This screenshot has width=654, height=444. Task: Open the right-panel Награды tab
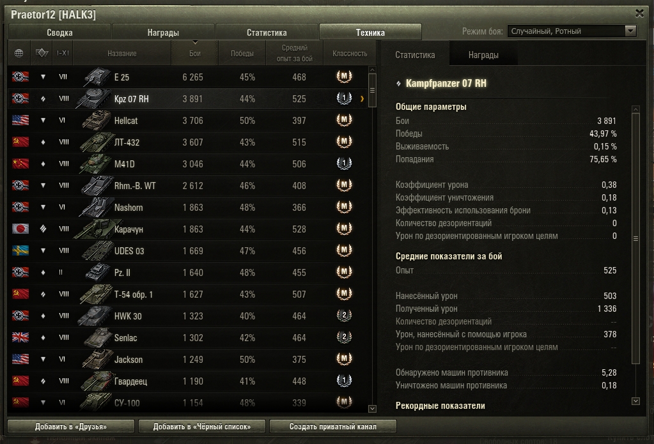click(x=483, y=54)
